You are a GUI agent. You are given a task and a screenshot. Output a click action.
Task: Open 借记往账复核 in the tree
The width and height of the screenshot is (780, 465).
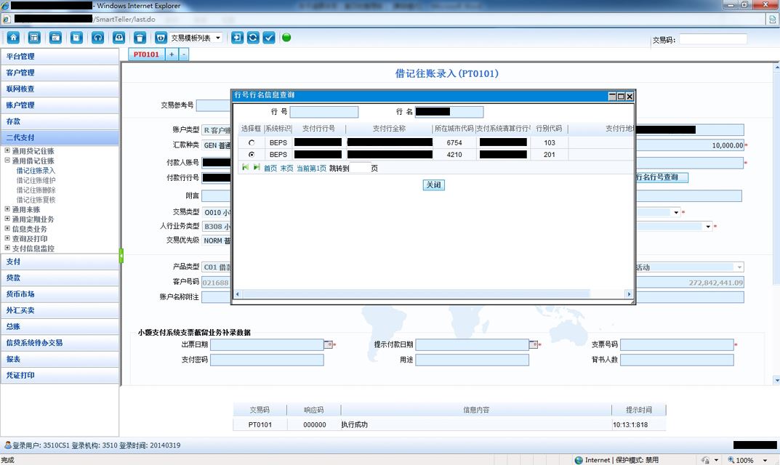pos(36,199)
